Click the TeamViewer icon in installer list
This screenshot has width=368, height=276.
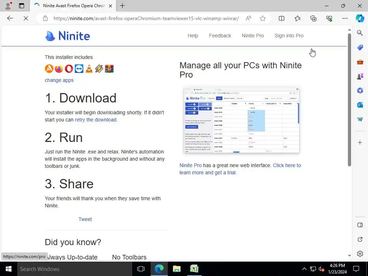point(79,69)
